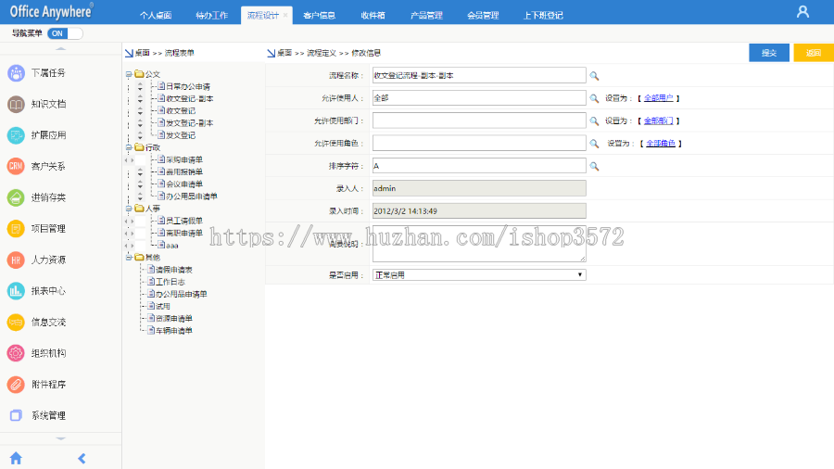
Task: Click the search icon beside 允许使用人
Action: pos(594,98)
